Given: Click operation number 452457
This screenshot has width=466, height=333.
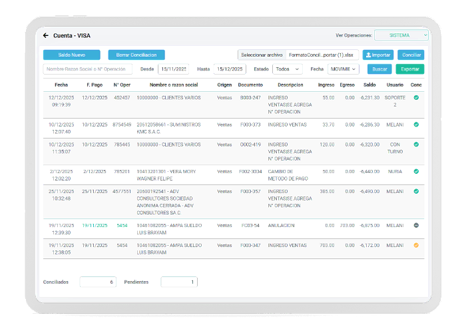Looking at the screenshot, I should [x=122, y=97].
